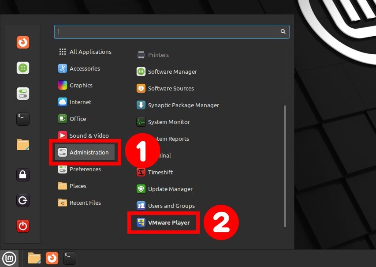Select the Internet category
Image resolution: width=376 pixels, height=267 pixels.
tap(75, 102)
